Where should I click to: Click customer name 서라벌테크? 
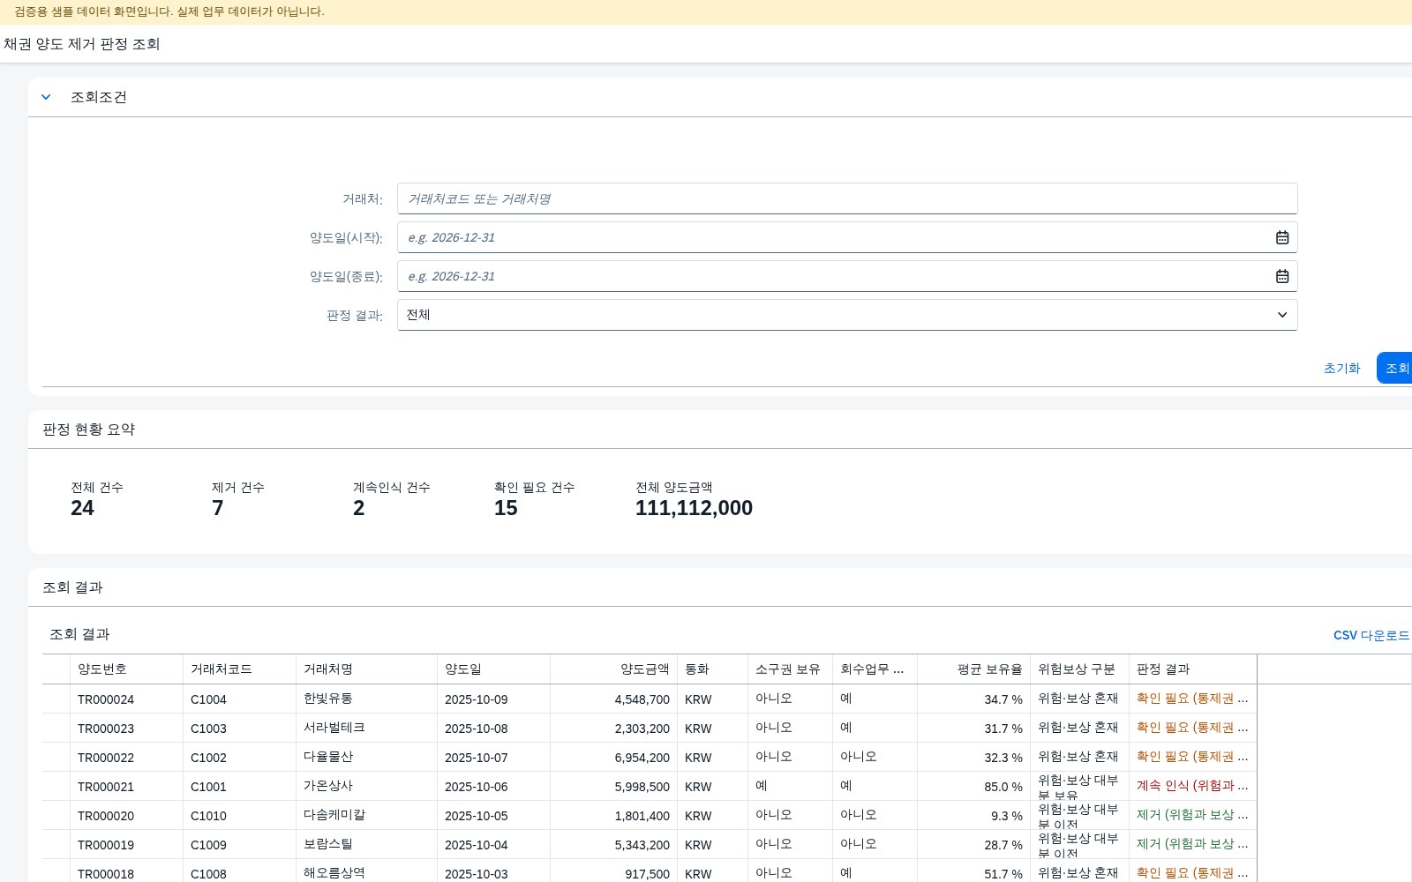(334, 727)
